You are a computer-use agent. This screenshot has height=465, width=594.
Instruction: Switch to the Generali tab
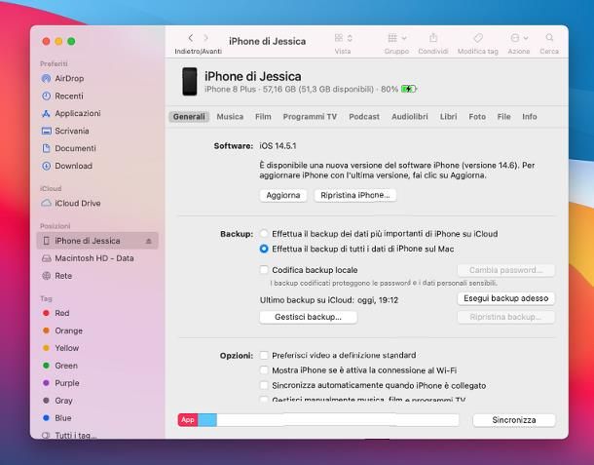tap(189, 117)
